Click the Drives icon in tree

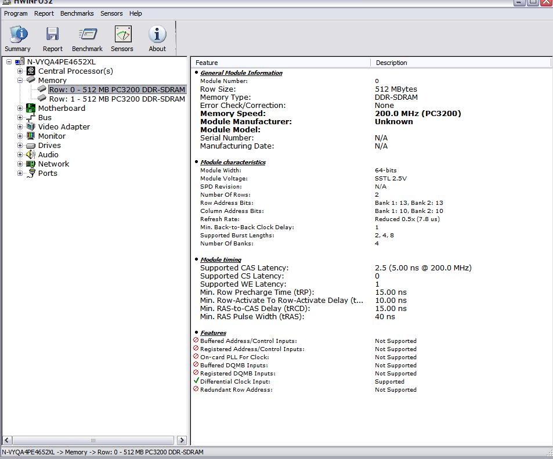(31, 145)
